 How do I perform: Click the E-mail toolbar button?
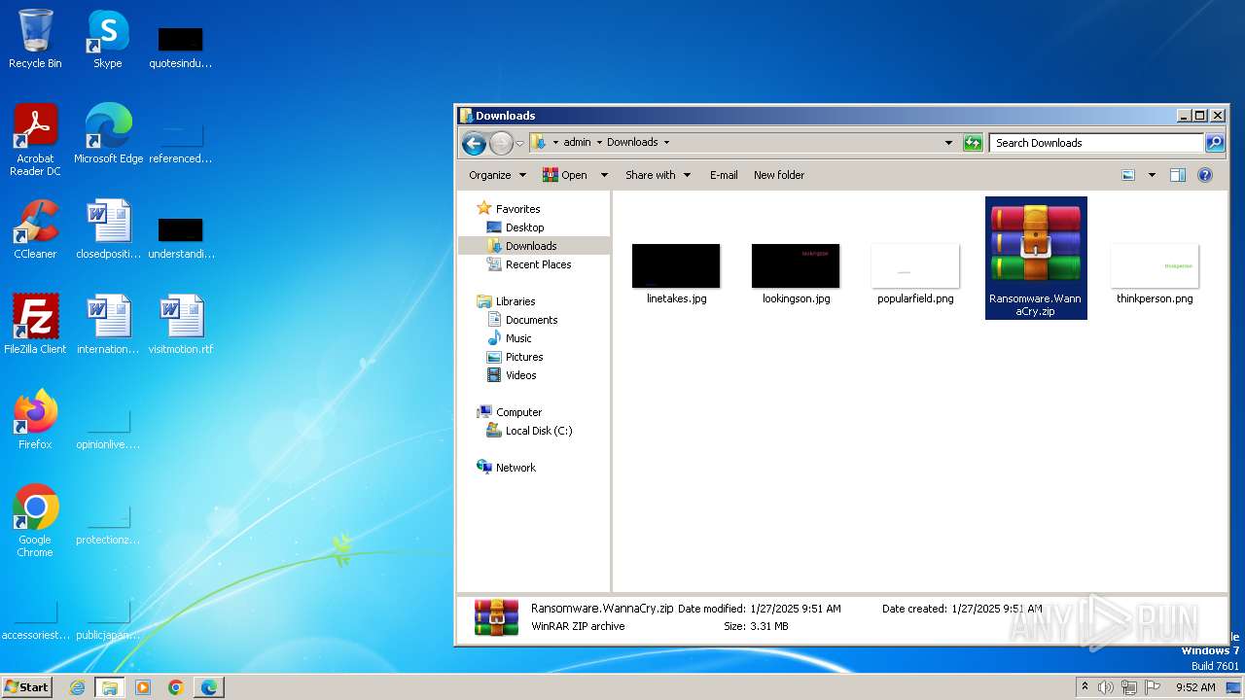coord(724,175)
